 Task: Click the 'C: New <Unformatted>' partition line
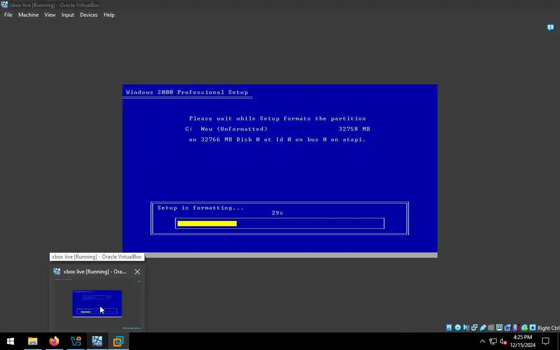coord(227,129)
